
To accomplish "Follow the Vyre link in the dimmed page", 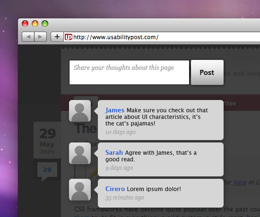I will tap(240, 182).
